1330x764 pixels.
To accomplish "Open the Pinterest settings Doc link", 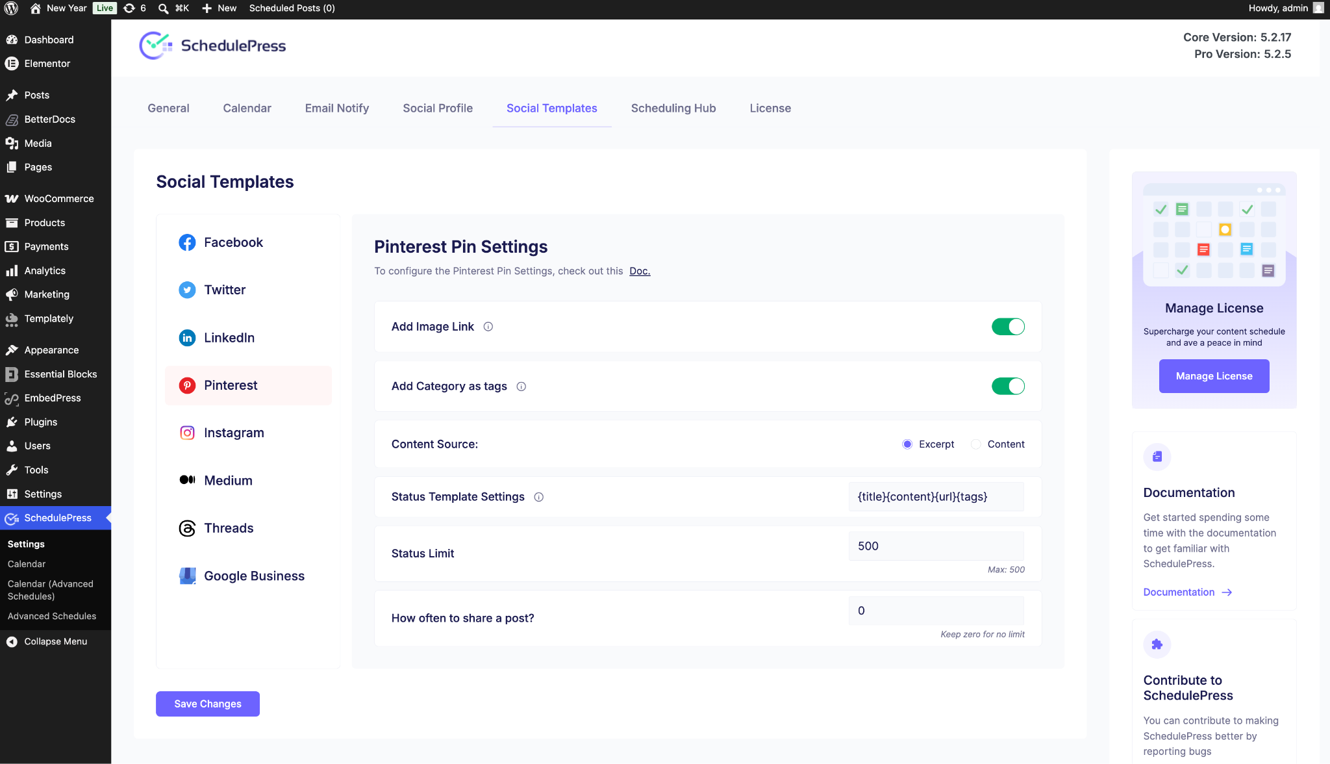I will click(640, 271).
